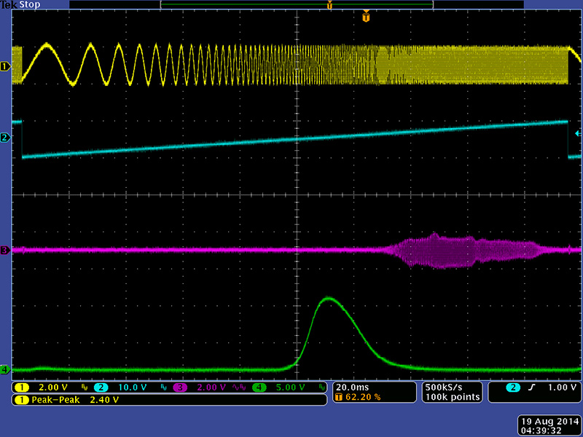Click the 500kS/s sample rate readout

[452, 387]
